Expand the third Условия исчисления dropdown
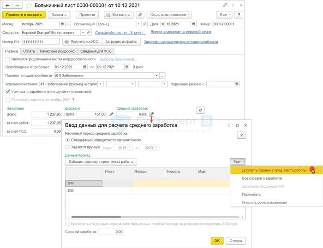This screenshot has height=248, width=323. (x=165, y=84)
